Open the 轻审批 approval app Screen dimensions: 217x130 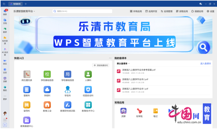tap(139, 111)
